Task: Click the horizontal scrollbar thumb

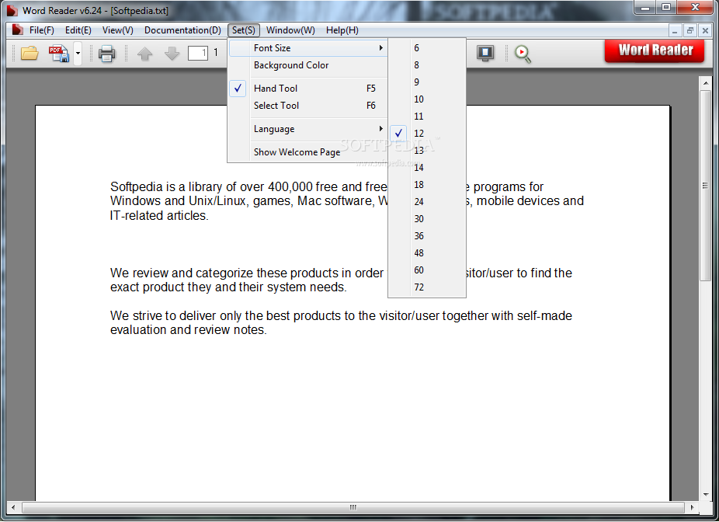Action: coord(353,507)
